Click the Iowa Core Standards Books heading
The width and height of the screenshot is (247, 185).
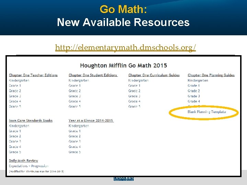tap(31, 121)
